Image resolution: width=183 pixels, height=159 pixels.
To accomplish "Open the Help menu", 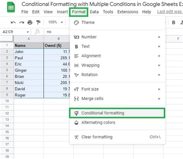I will click(x=147, y=12).
